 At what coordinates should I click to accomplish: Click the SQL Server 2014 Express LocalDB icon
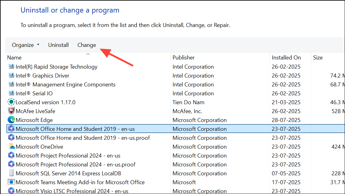click(x=11, y=173)
